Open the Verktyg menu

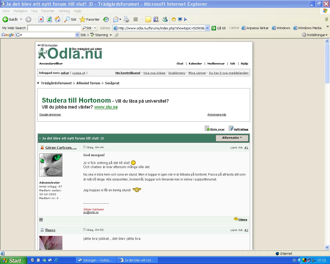64,11
